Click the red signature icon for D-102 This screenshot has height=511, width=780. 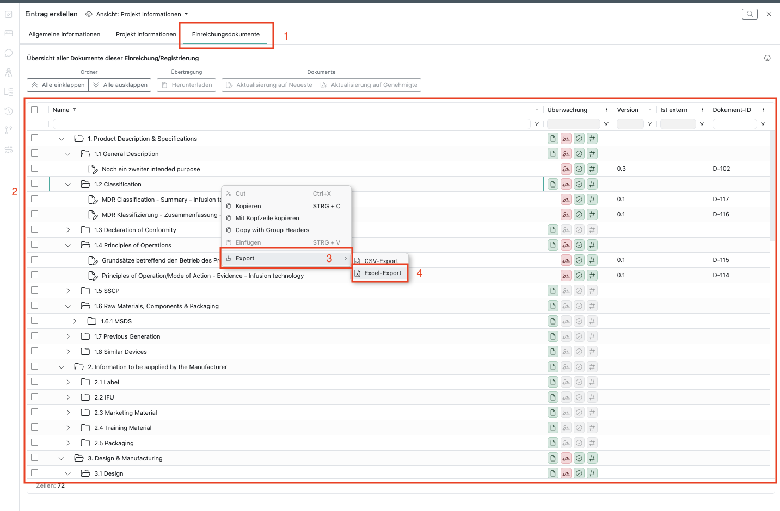[566, 169]
